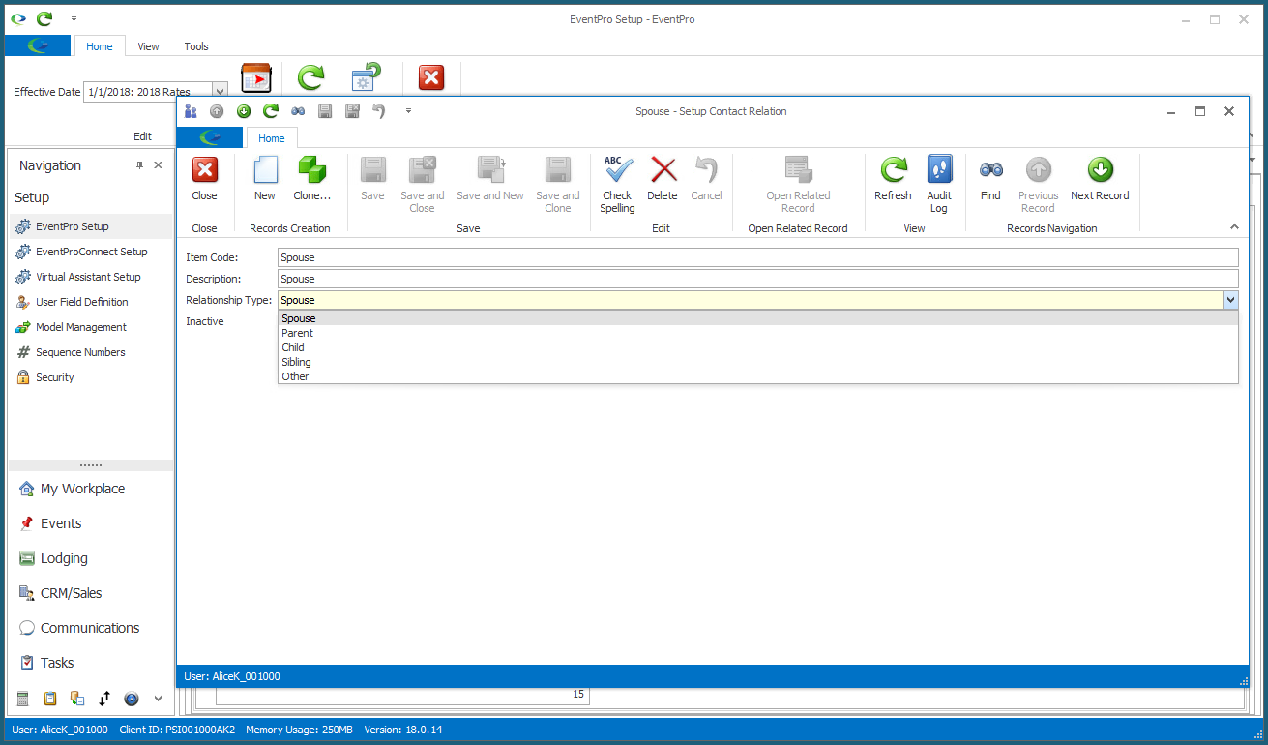Viewport: 1268px width, 745px height.
Task: Open main window quick access customize dropdown
Action: pyautogui.click(x=74, y=19)
